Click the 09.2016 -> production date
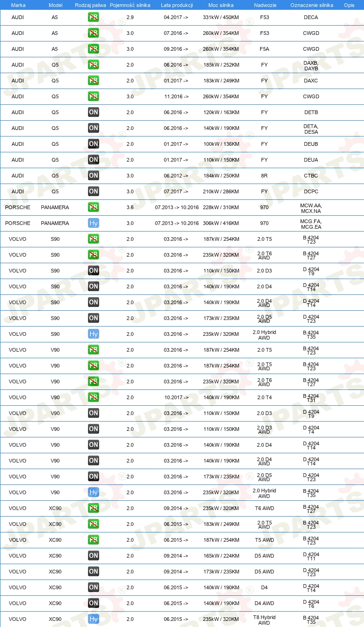The width and height of the screenshot is (364, 627). [176, 49]
